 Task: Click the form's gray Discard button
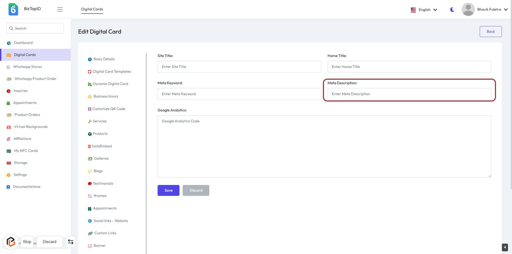coord(196,190)
